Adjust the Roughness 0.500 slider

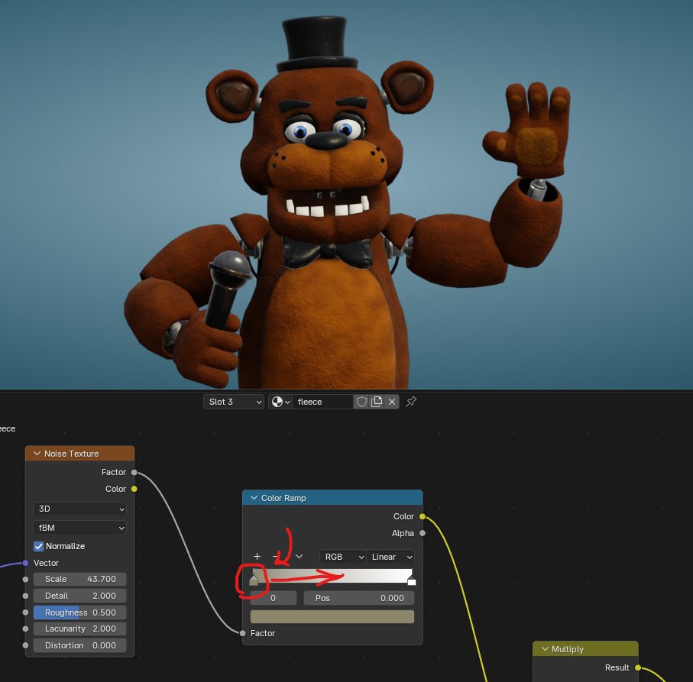[x=79, y=613]
